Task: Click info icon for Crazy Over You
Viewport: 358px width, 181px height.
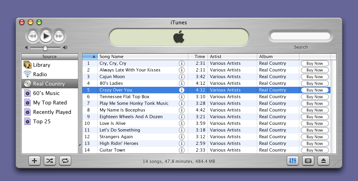Action: [182, 90]
